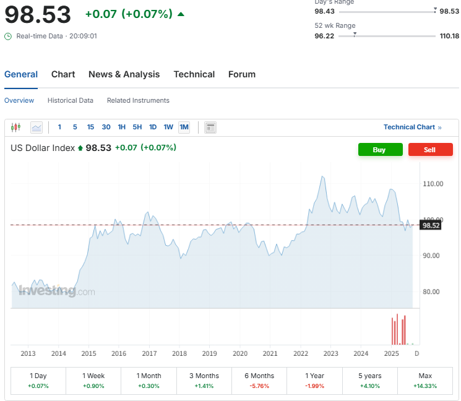This screenshot has width=461, height=401.
Task: Select the 5H chart interval
Action: 137,127
